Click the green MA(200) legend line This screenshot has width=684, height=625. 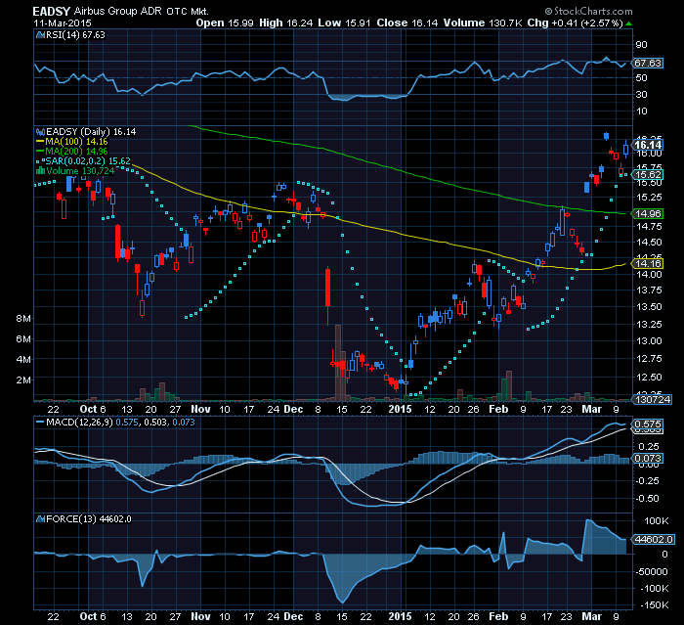40,152
